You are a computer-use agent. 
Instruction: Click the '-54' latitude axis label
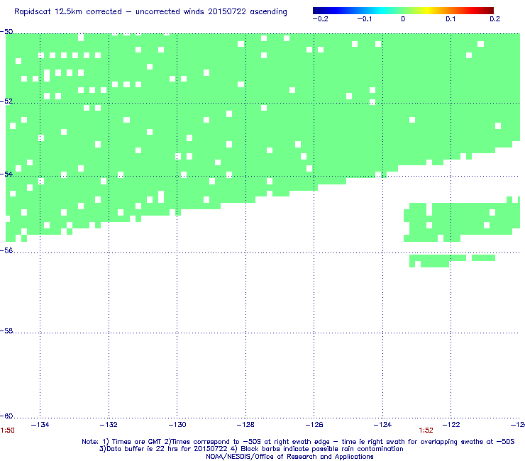6,174
